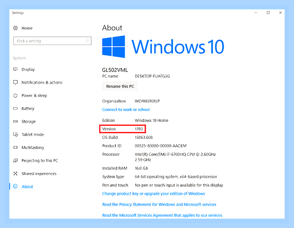Minimize the Settings window

(x=256, y=13)
